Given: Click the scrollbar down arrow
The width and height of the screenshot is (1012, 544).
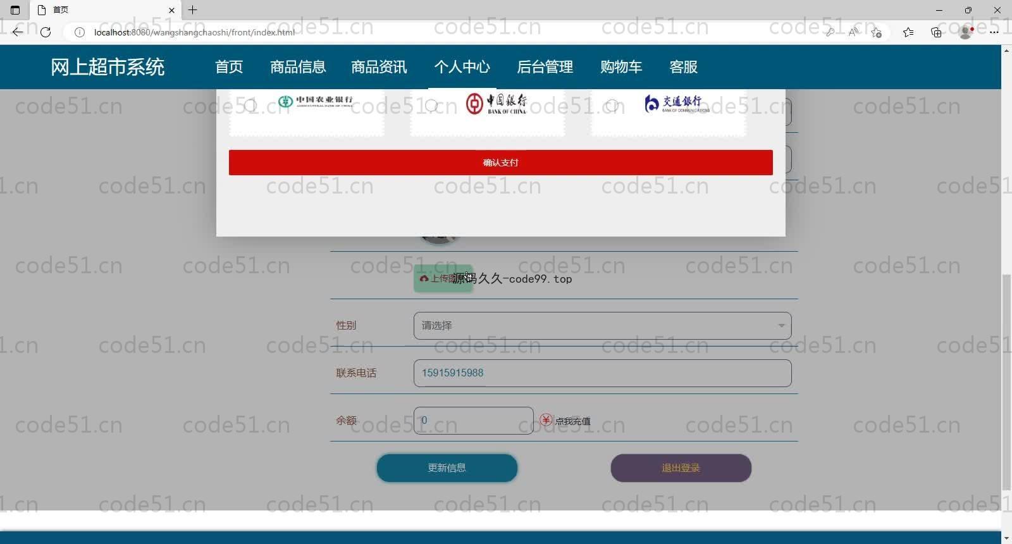Looking at the screenshot, I should click(x=1006, y=538).
